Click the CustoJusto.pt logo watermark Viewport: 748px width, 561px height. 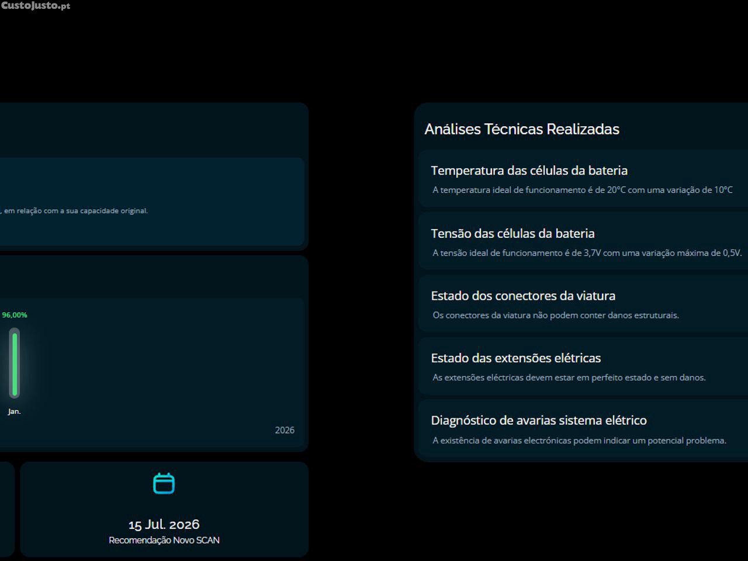click(36, 6)
